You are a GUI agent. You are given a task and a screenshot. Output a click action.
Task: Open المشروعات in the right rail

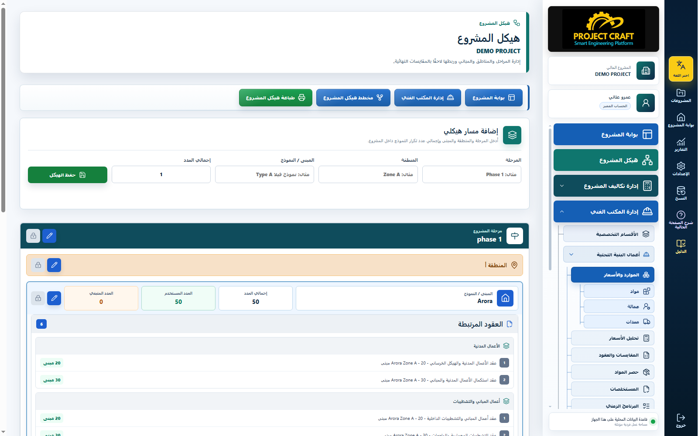pos(681,96)
